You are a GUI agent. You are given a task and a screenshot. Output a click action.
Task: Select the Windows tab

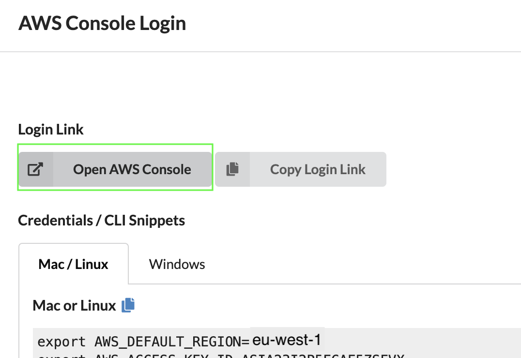(177, 264)
